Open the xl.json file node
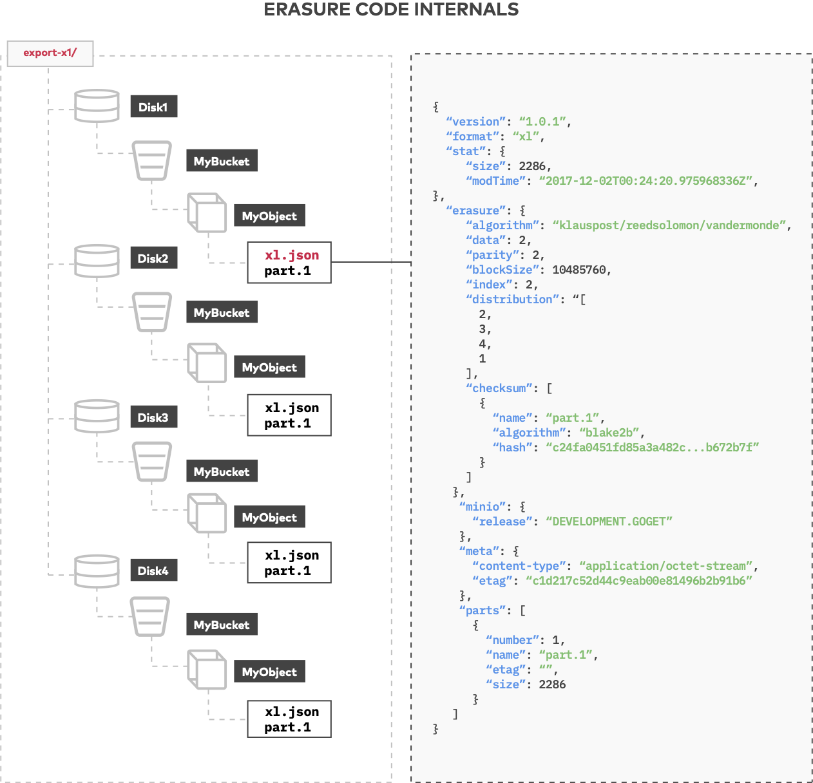Screen dimensions: 813x783 [289, 262]
